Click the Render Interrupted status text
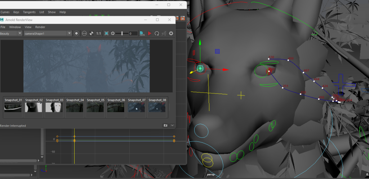This screenshot has width=369, height=179. coord(13,126)
